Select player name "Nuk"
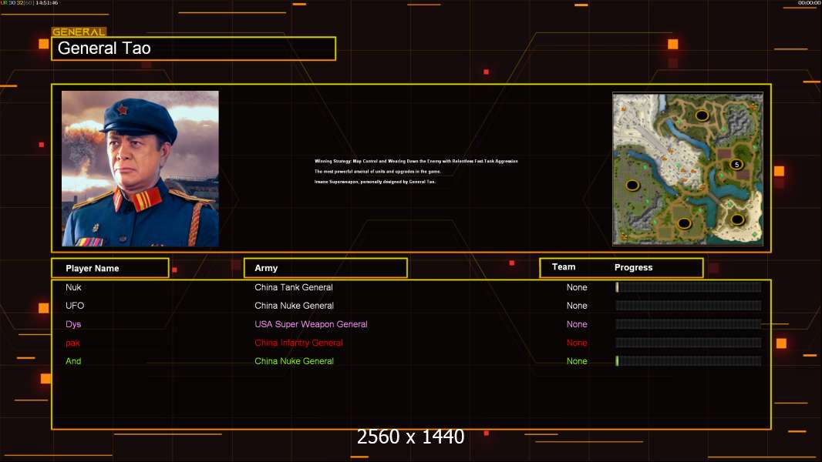 73,287
